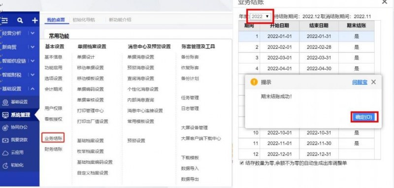This screenshot has width=394, height=188.
Task: Open 会计期间 menu entry
Action: tap(53, 89)
